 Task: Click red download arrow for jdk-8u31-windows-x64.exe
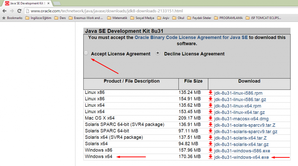click(x=211, y=157)
